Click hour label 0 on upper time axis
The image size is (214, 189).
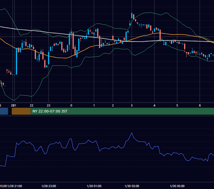(x=71, y=106)
